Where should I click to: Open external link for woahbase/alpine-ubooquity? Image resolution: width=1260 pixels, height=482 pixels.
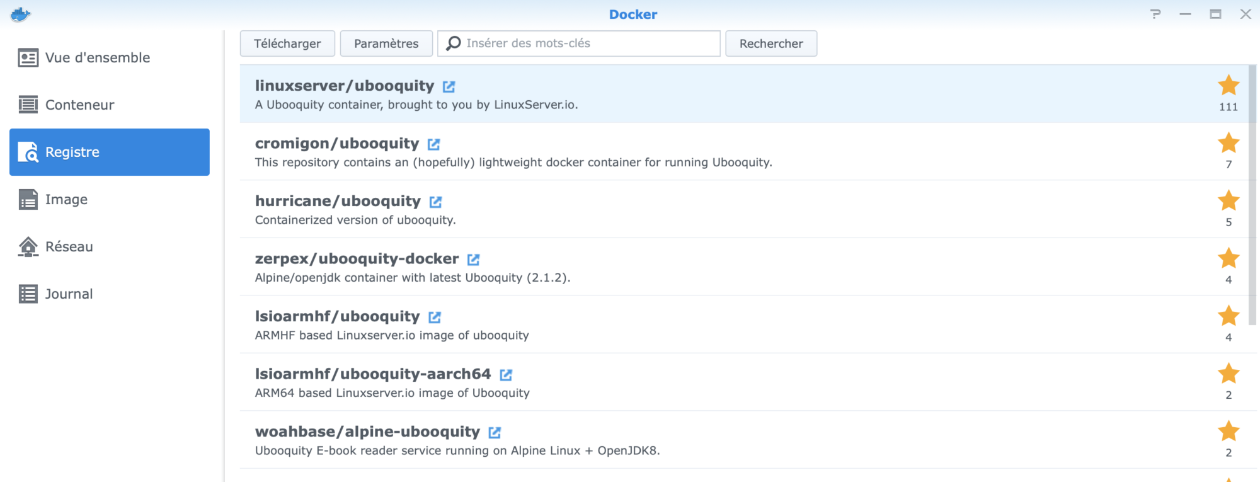[x=495, y=432]
